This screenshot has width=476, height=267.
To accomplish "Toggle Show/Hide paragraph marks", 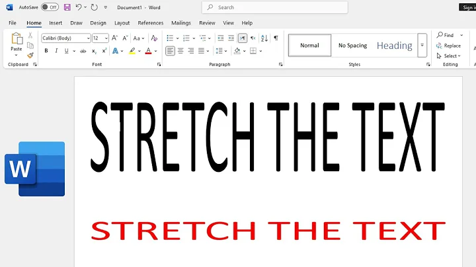I will 276,38.
